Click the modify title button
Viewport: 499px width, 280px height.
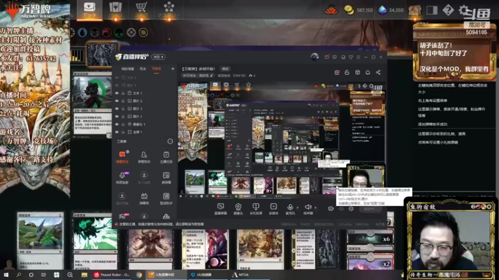coord(225,69)
